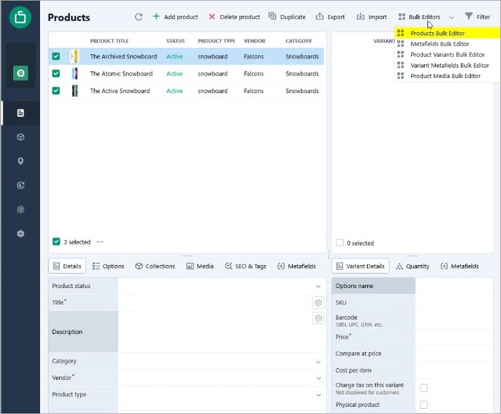Viewport: 501px width, 414px height.
Task: Click the Duplicate button label
Action: pyautogui.click(x=293, y=17)
